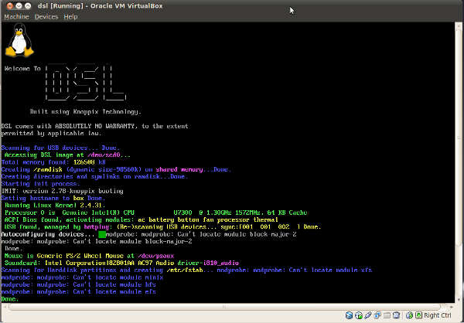Click the keyboard capture host key icon

418,315
